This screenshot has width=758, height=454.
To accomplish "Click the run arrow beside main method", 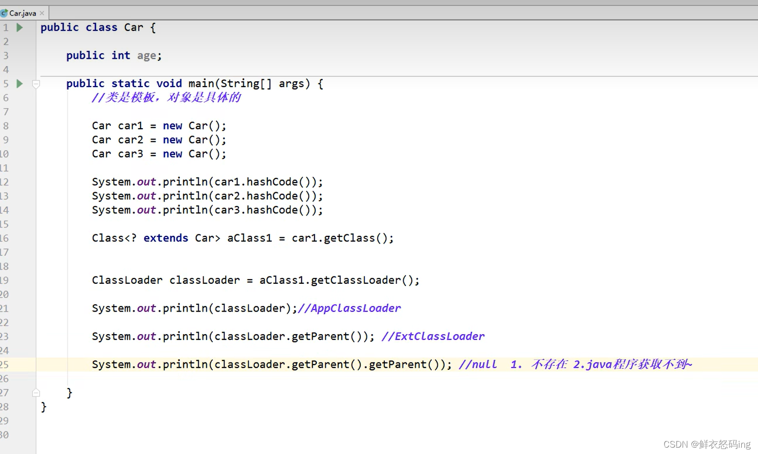I will (x=20, y=84).
